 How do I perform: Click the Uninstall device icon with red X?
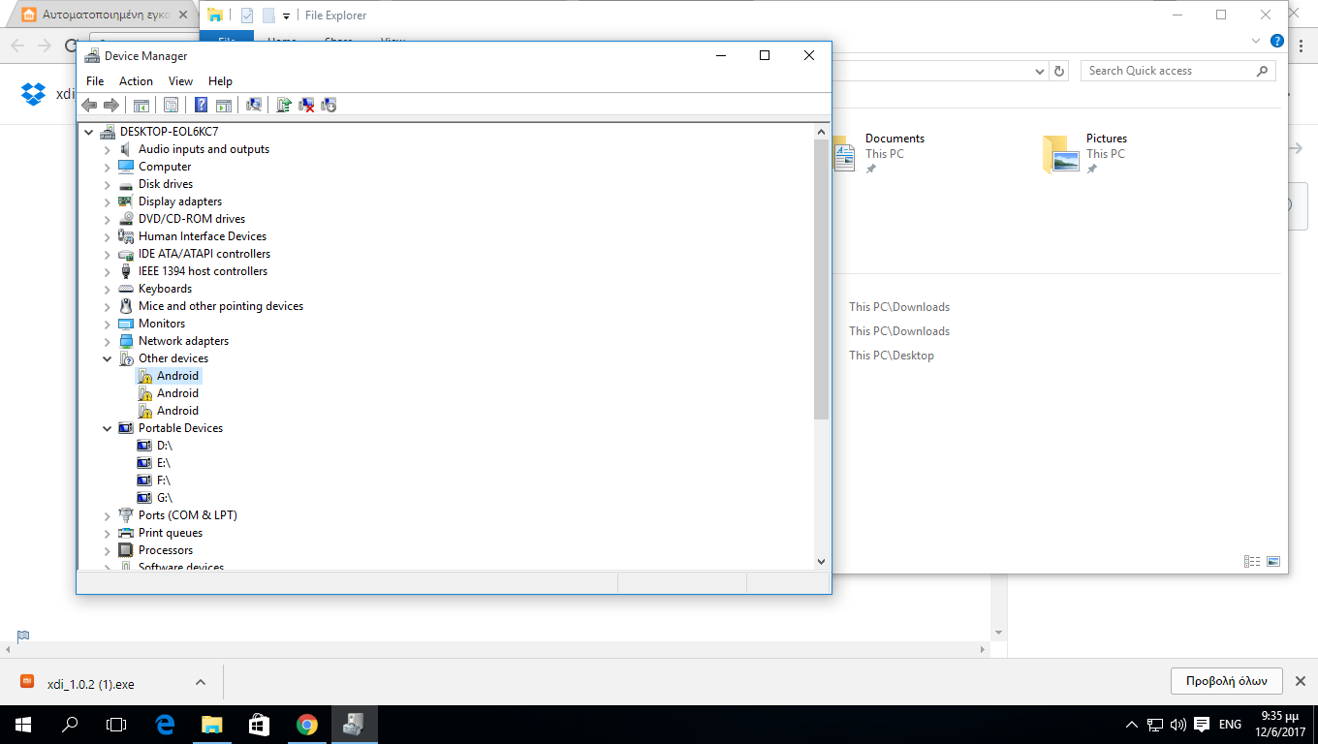[x=306, y=105]
